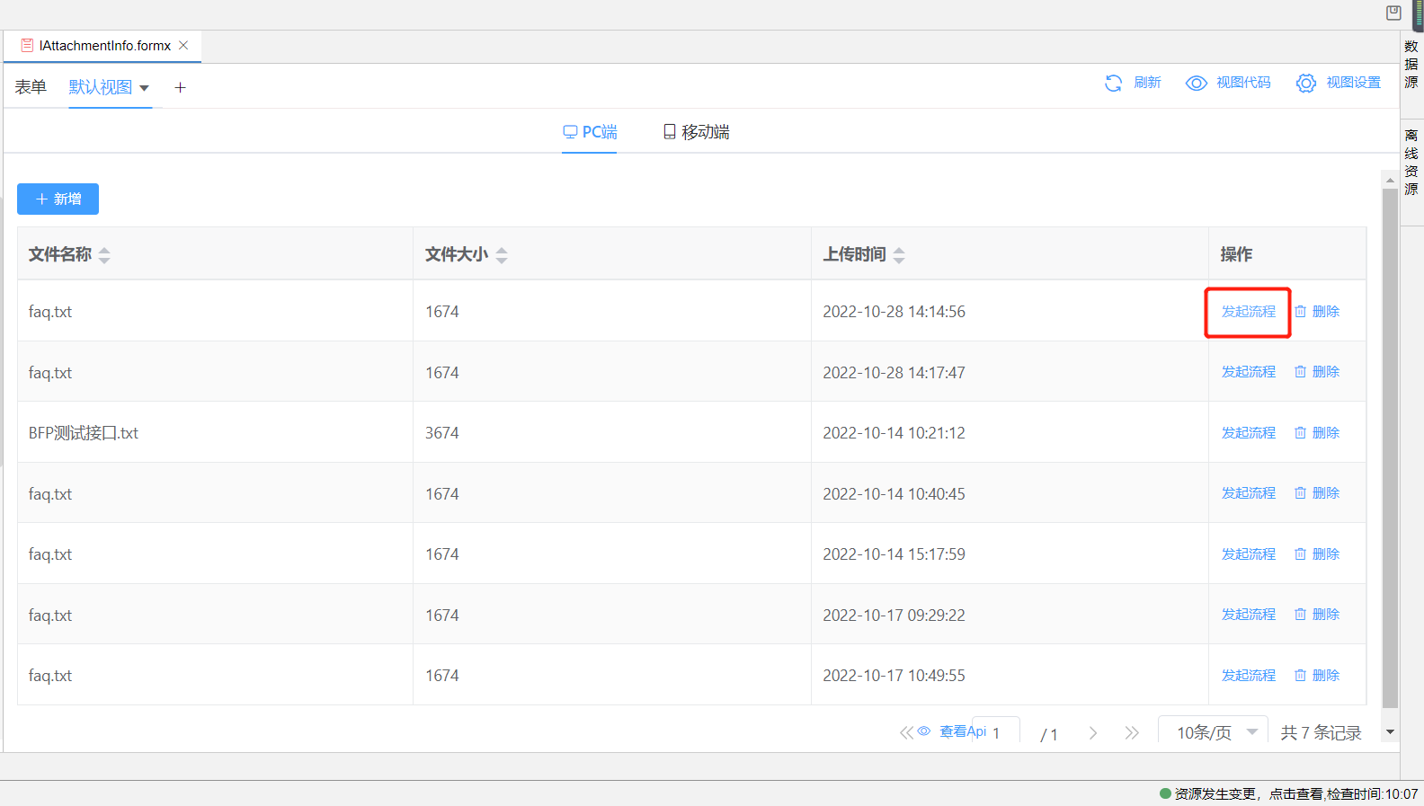
Task: Sort by 上传时间 column
Action: (899, 255)
